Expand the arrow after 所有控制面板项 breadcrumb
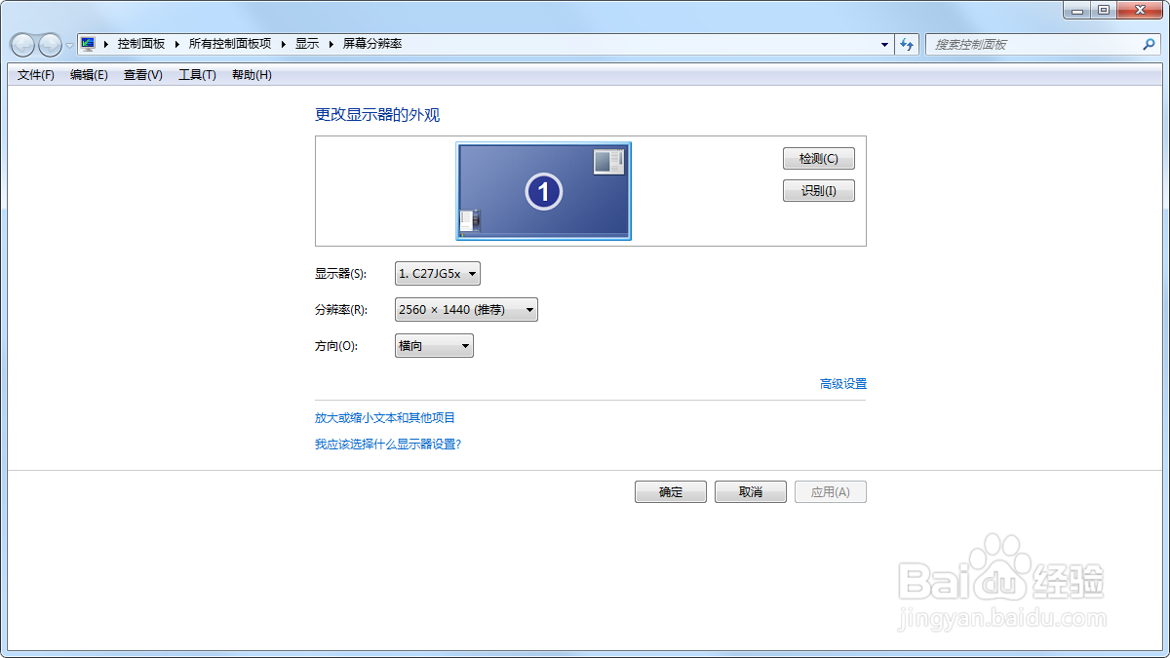The height and width of the screenshot is (658, 1170). point(284,44)
